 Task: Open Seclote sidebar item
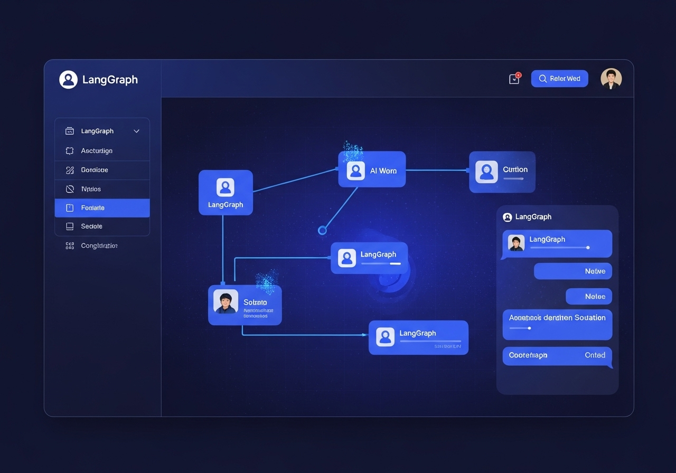102,226
